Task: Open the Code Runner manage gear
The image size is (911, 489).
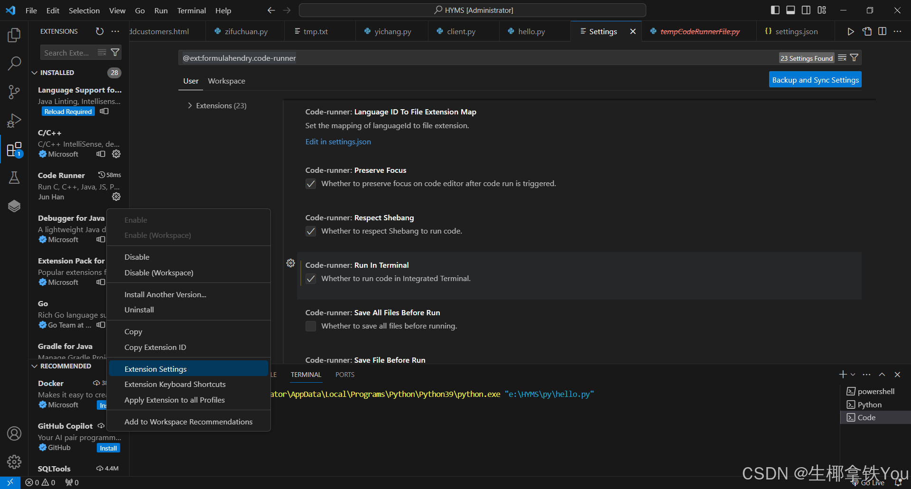Action: pos(116,197)
